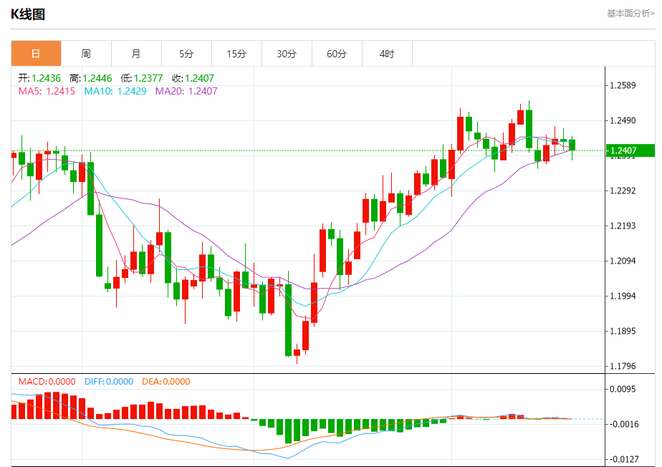Click the MA20 indicator legend
The width and height of the screenshot is (662, 467).
(x=186, y=91)
